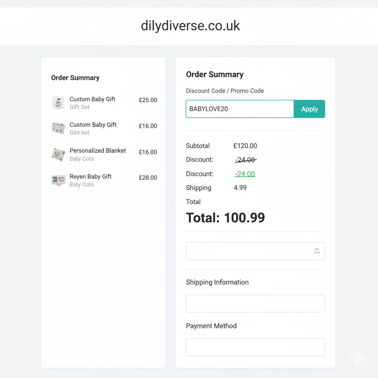Click the sparkle icon in the bottom-right corner
The image size is (378, 378).
(357, 357)
